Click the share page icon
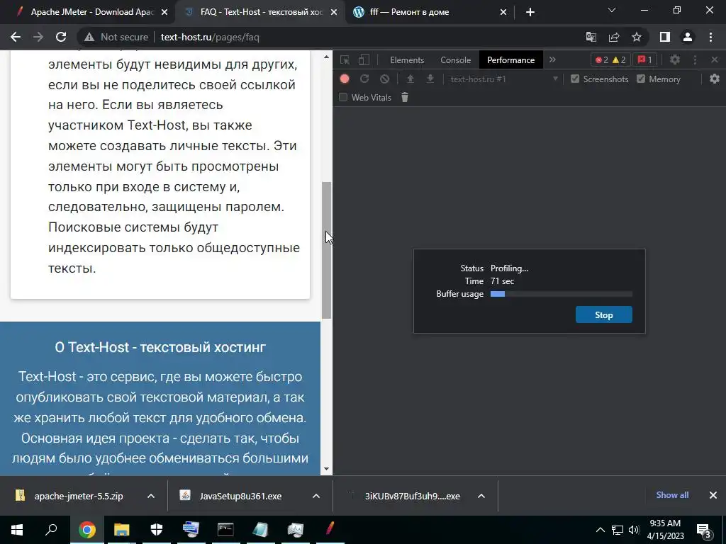The image size is (726, 544). (614, 37)
